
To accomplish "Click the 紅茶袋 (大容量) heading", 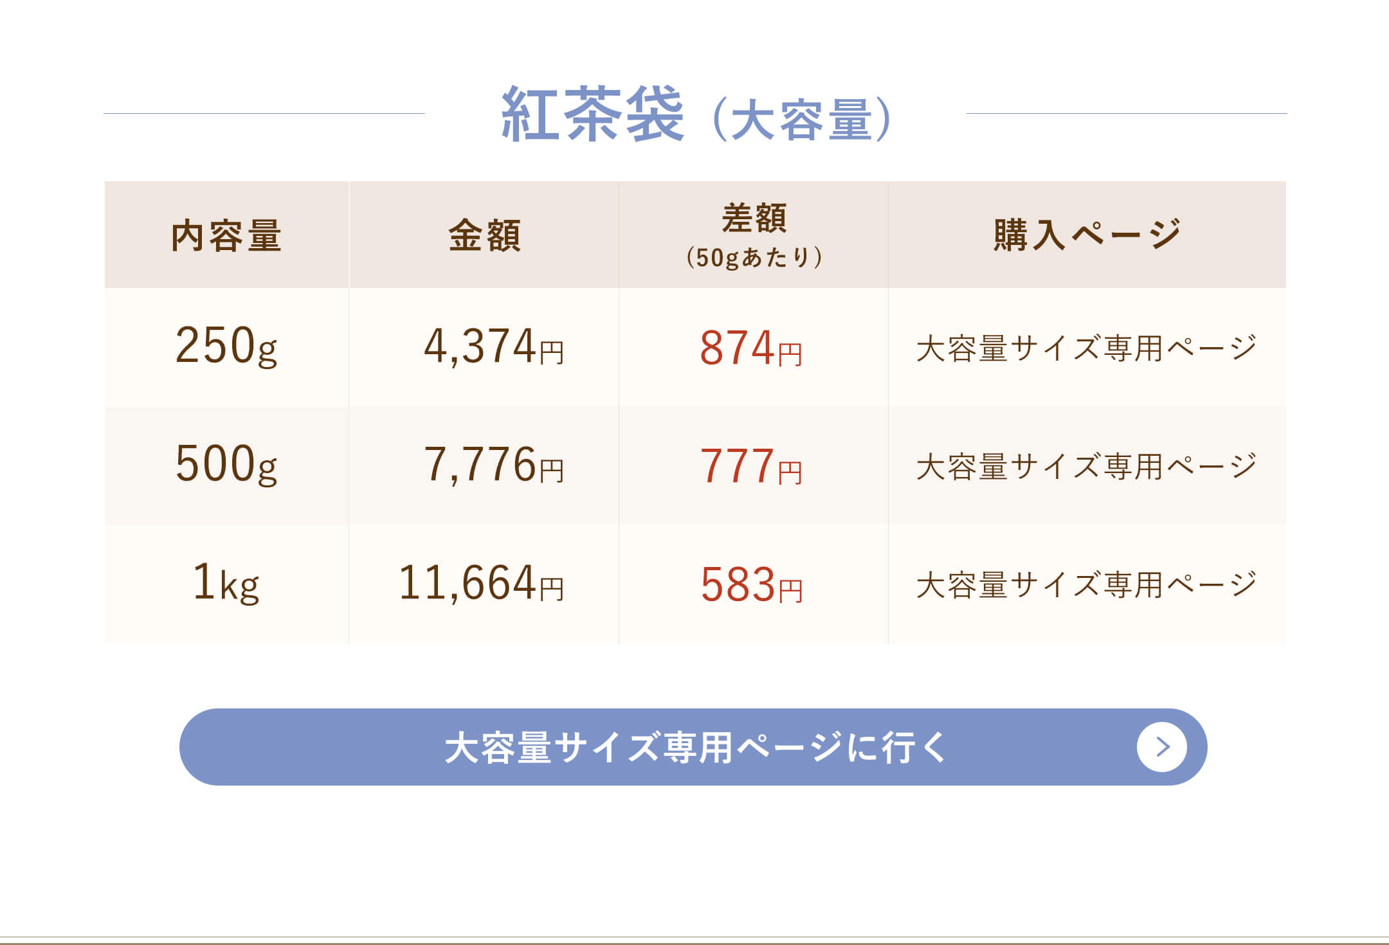I will (696, 114).
